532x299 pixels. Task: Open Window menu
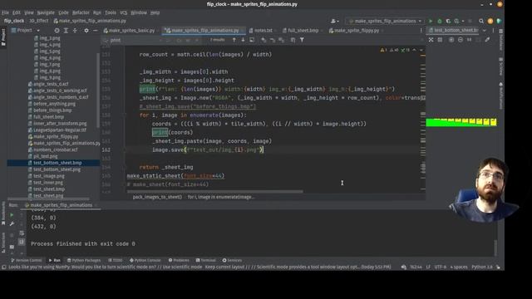click(139, 12)
